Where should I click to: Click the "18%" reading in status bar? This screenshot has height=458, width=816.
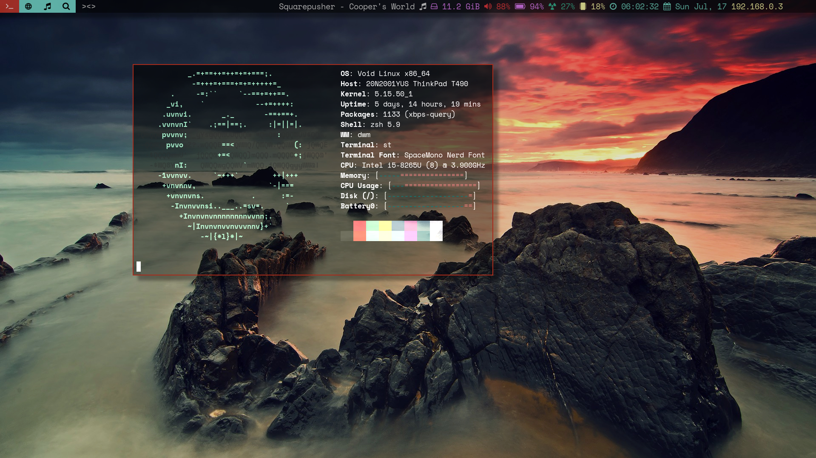point(598,6)
